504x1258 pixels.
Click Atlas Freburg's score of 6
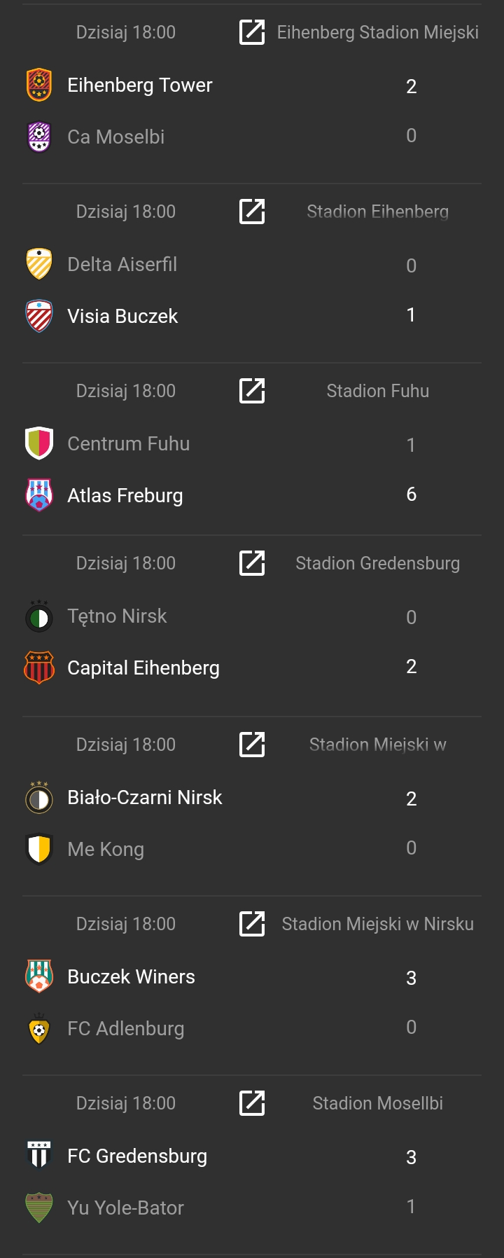[411, 495]
